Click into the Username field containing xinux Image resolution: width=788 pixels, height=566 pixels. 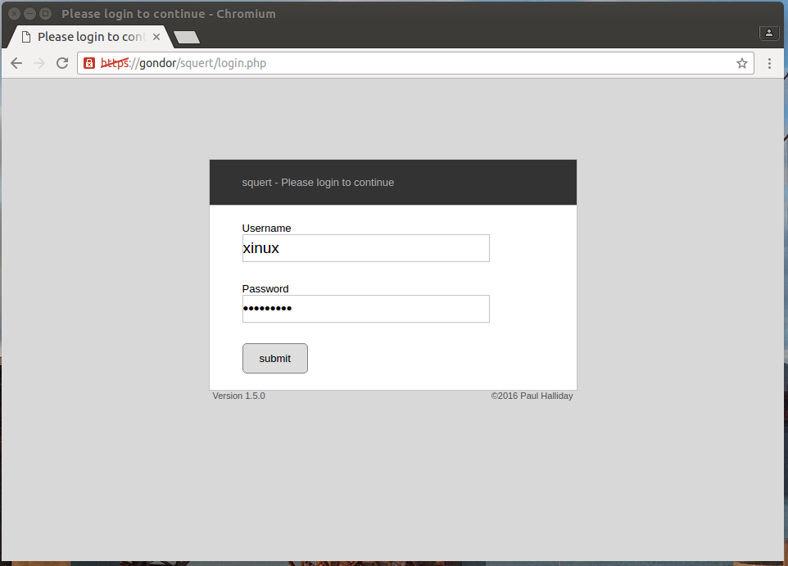point(365,248)
